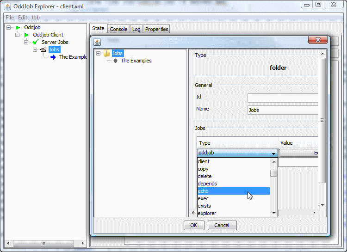Click the Java icon in dialog title bar
Screen dimensions: 347x252
click(97, 40)
